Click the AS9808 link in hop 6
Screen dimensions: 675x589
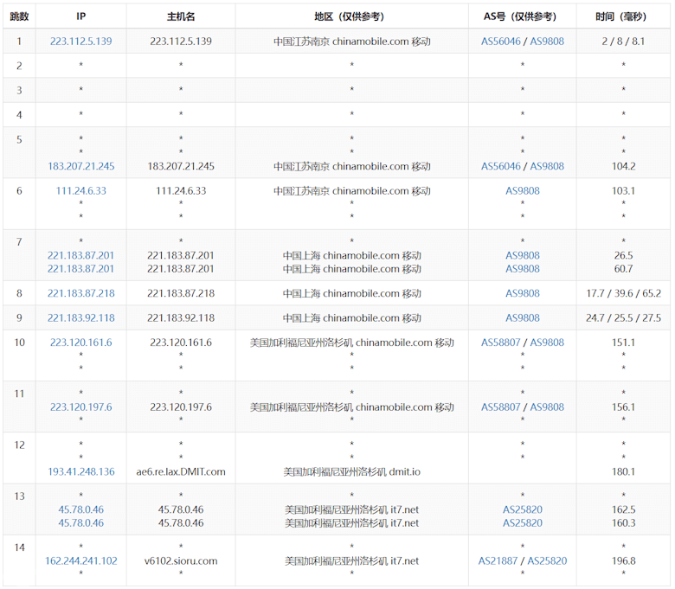(523, 190)
